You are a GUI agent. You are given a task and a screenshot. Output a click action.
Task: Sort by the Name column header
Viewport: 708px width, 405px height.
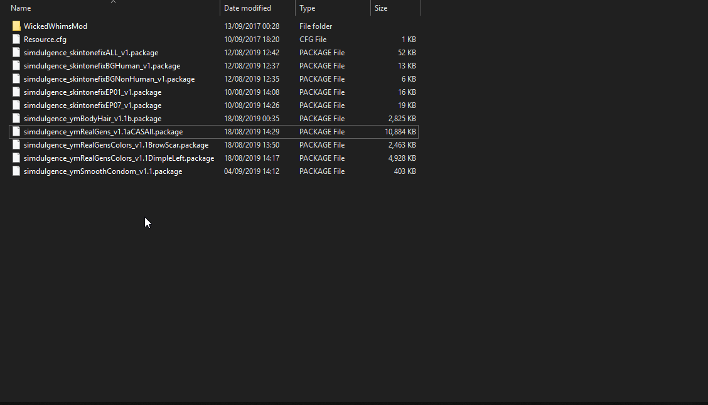(21, 8)
